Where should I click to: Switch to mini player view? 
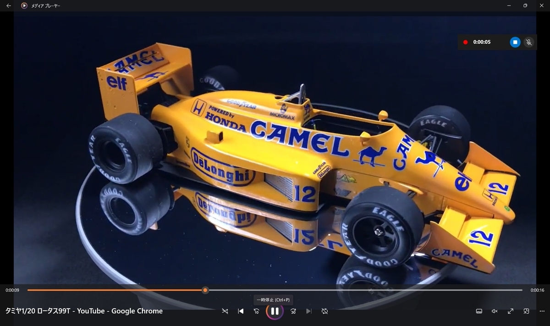click(x=526, y=311)
